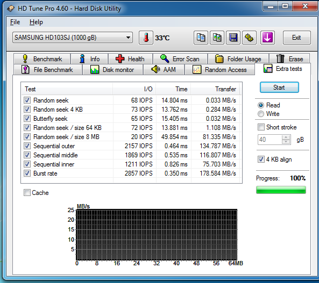Image resolution: width=319 pixels, height=283 pixels.
Task: Click HD Tune app icon in title bar
Action: 11,9
